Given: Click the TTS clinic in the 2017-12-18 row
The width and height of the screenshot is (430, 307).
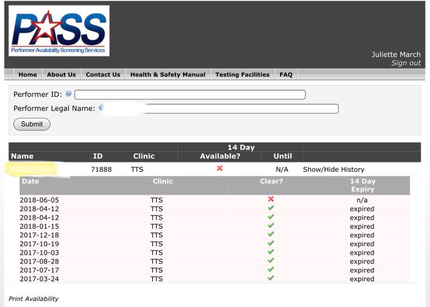Looking at the screenshot, I should (x=157, y=235).
